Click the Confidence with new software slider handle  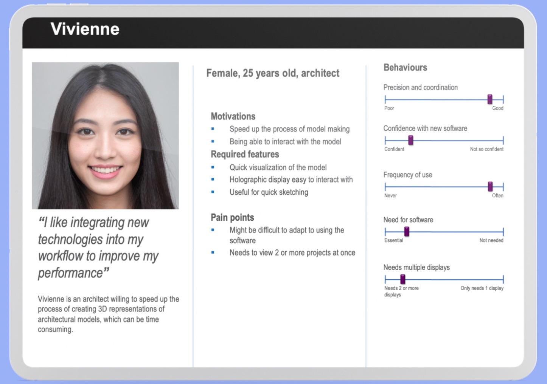(x=410, y=140)
